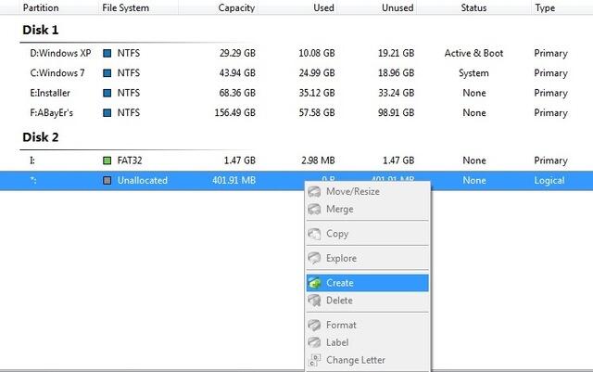Screen dimensions: 593x372
Task: Click the File System column header
Action: click(126, 7)
